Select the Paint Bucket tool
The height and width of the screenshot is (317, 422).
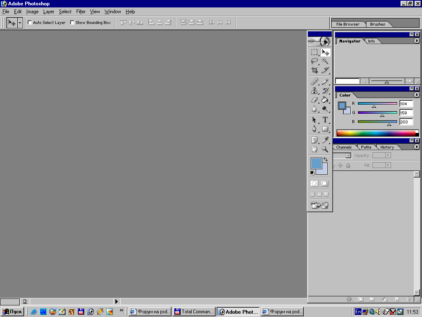(x=325, y=100)
